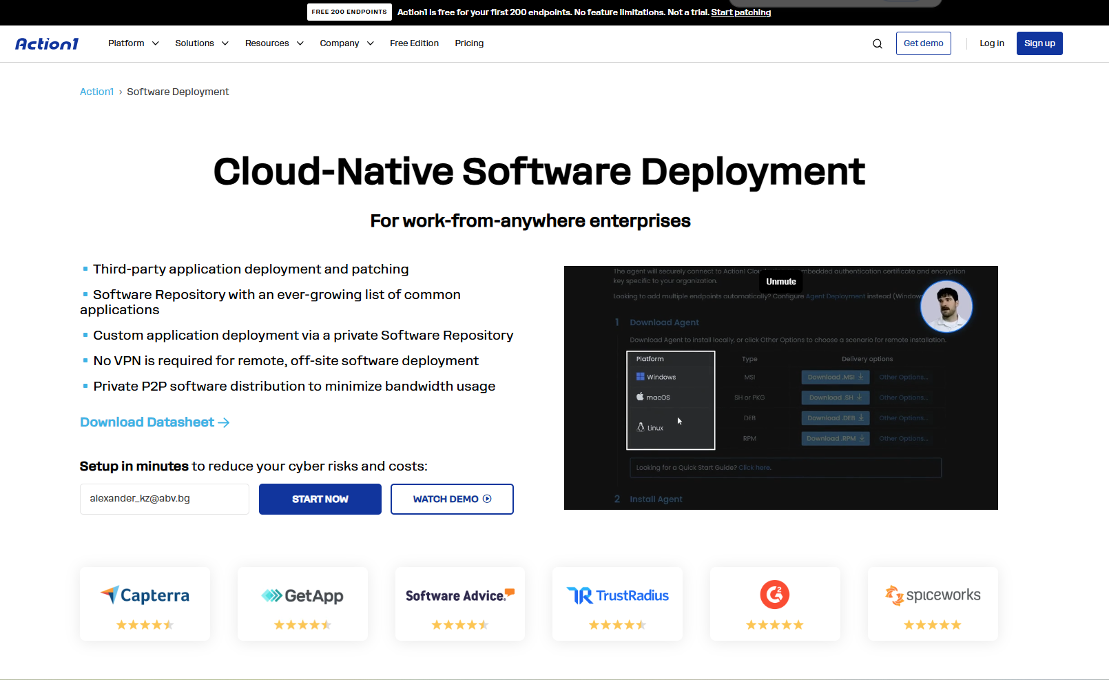Click the 'Install Agent' step heading in video
The height and width of the screenshot is (680, 1109).
pyautogui.click(x=656, y=499)
